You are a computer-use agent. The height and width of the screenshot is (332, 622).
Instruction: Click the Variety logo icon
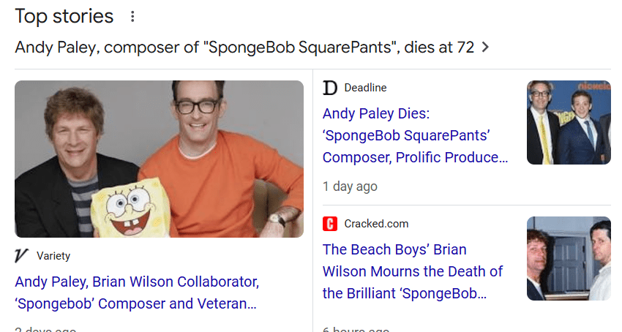[22, 256]
